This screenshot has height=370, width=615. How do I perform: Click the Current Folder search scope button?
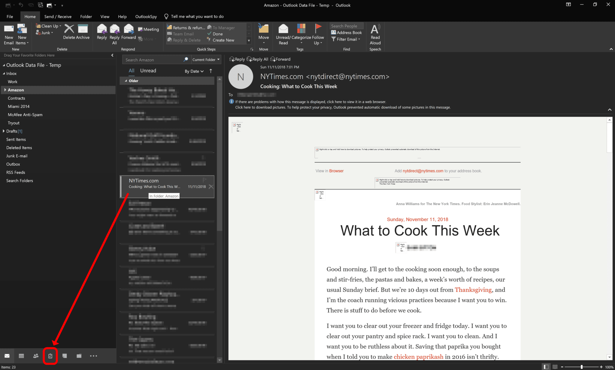click(206, 60)
